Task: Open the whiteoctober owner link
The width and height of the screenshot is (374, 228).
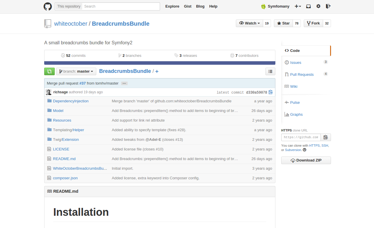Action: (x=71, y=24)
